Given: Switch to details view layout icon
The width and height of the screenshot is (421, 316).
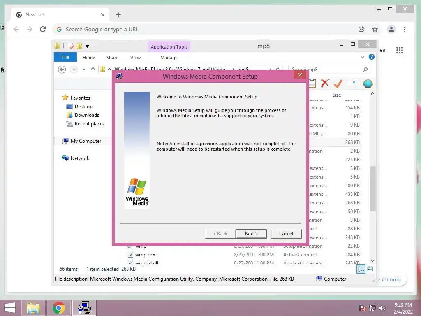Looking at the screenshot, I should click(361, 269).
